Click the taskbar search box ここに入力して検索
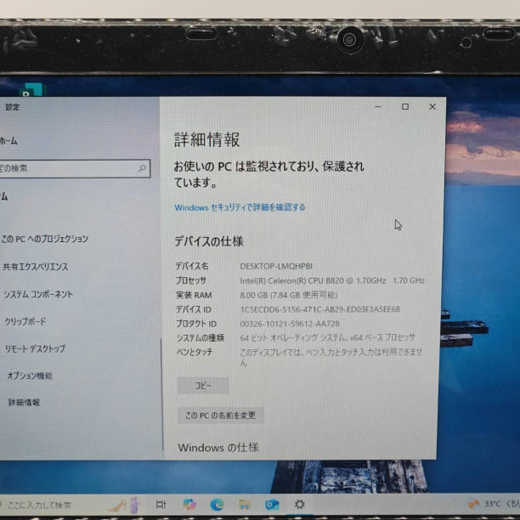Screen dimensions: 520x520 (39, 505)
